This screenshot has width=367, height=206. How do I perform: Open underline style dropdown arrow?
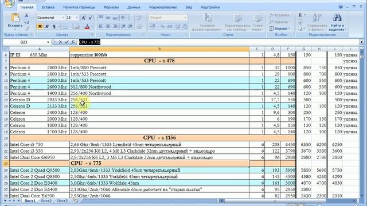[x=58, y=26]
